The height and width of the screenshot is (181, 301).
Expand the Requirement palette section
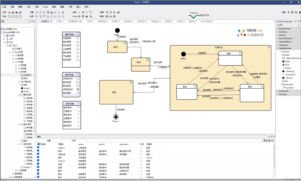(277, 28)
